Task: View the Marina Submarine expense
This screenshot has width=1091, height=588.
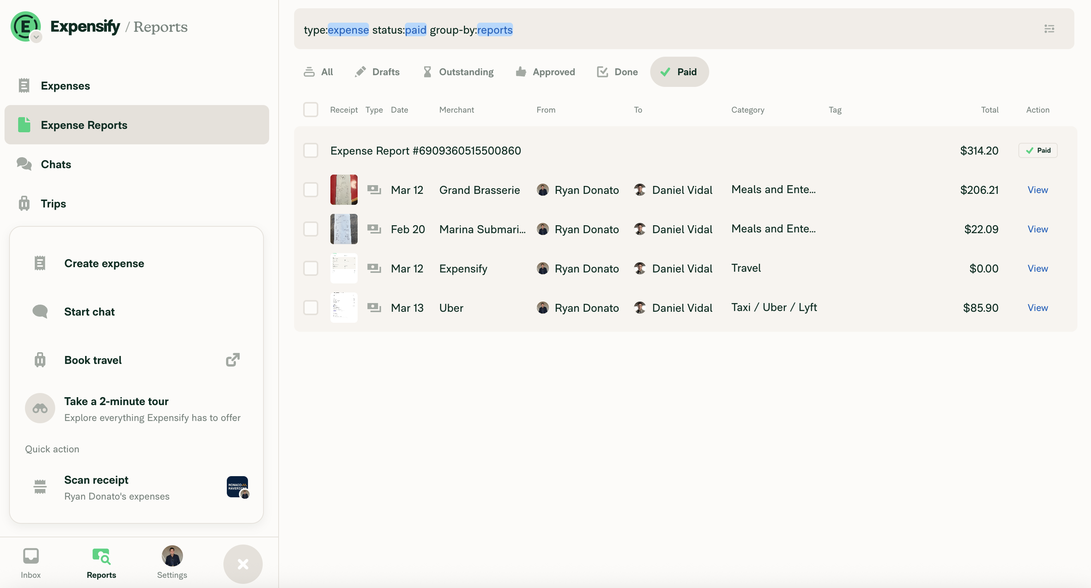Action: (1037, 229)
